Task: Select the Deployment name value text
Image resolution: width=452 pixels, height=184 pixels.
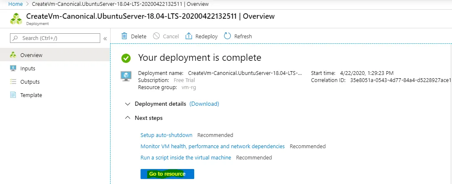Action: [x=245, y=73]
